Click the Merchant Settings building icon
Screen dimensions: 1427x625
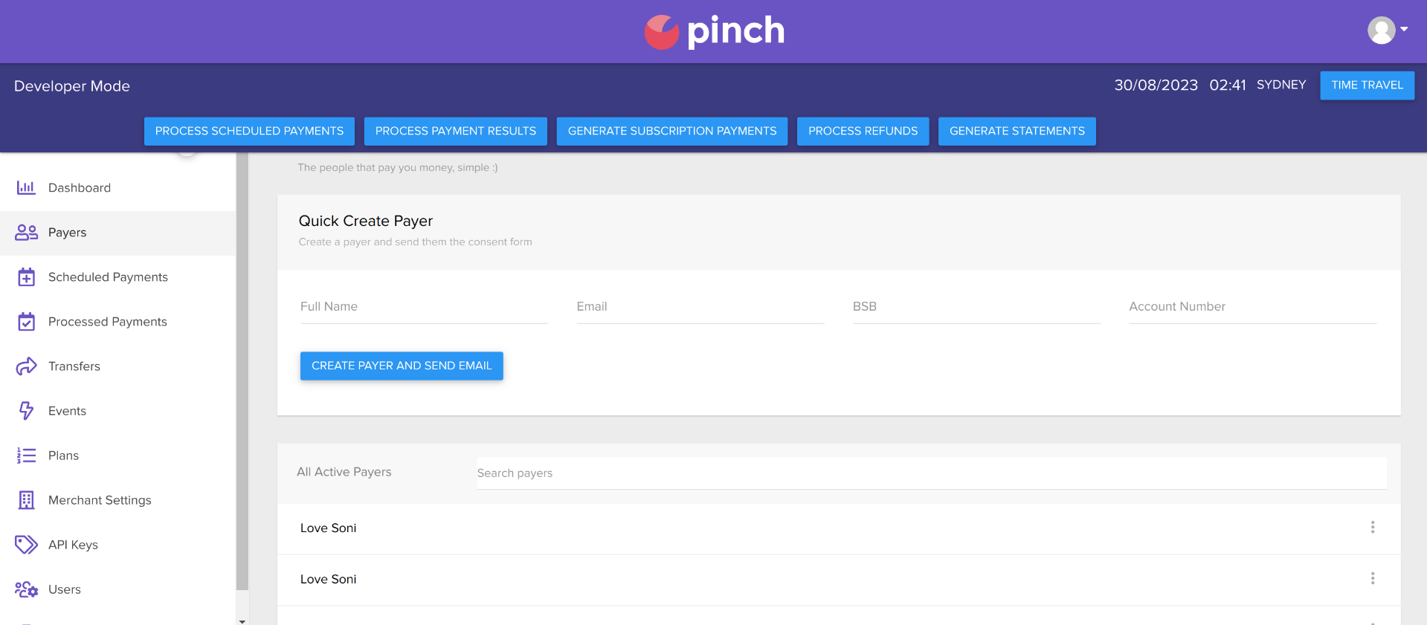point(26,500)
